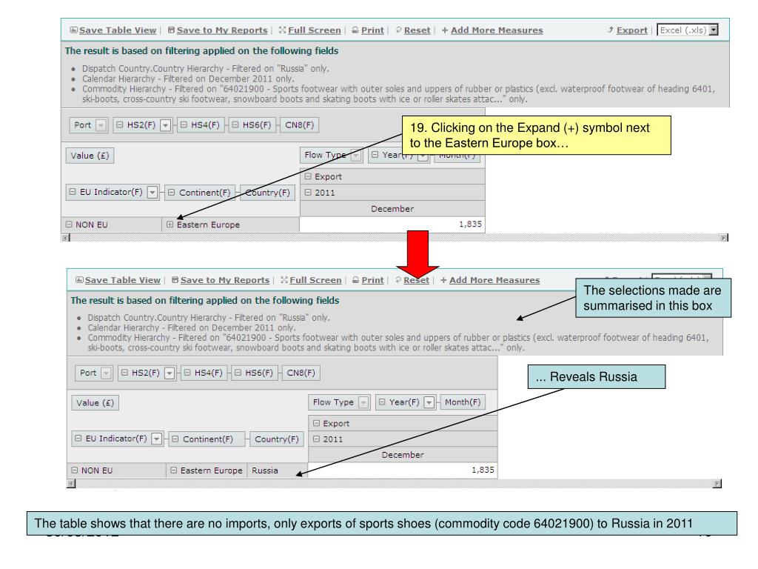The height and width of the screenshot is (569, 758).
Task: Click CN8(F) field in upper table
Action: pyautogui.click(x=299, y=124)
